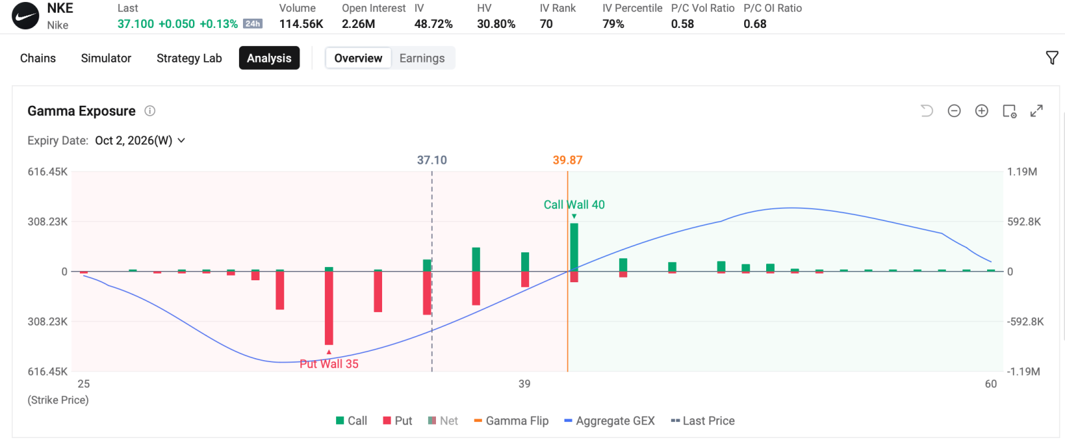This screenshot has height=440, width=1065.
Task: Click the tall green call bar at strike 40
Action: pyautogui.click(x=574, y=246)
